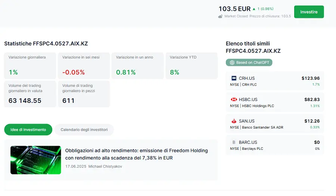This screenshot has width=336, height=196.
Task: Open the BARC.US ticker link
Action: 248,142
